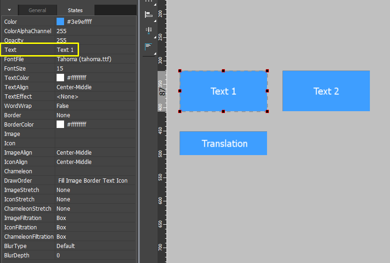Open the panel chevron menu beside General
The image size is (390, 263).
tap(9, 10)
